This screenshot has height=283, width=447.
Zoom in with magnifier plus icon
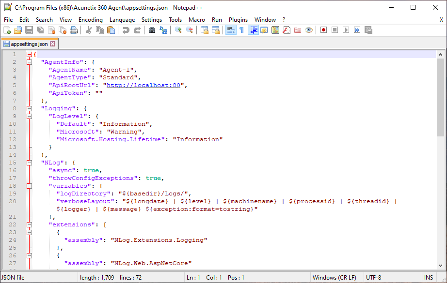(x=178, y=30)
